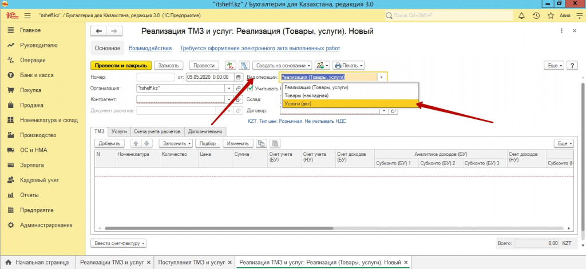Open the Администрирование section

pyautogui.click(x=46, y=225)
